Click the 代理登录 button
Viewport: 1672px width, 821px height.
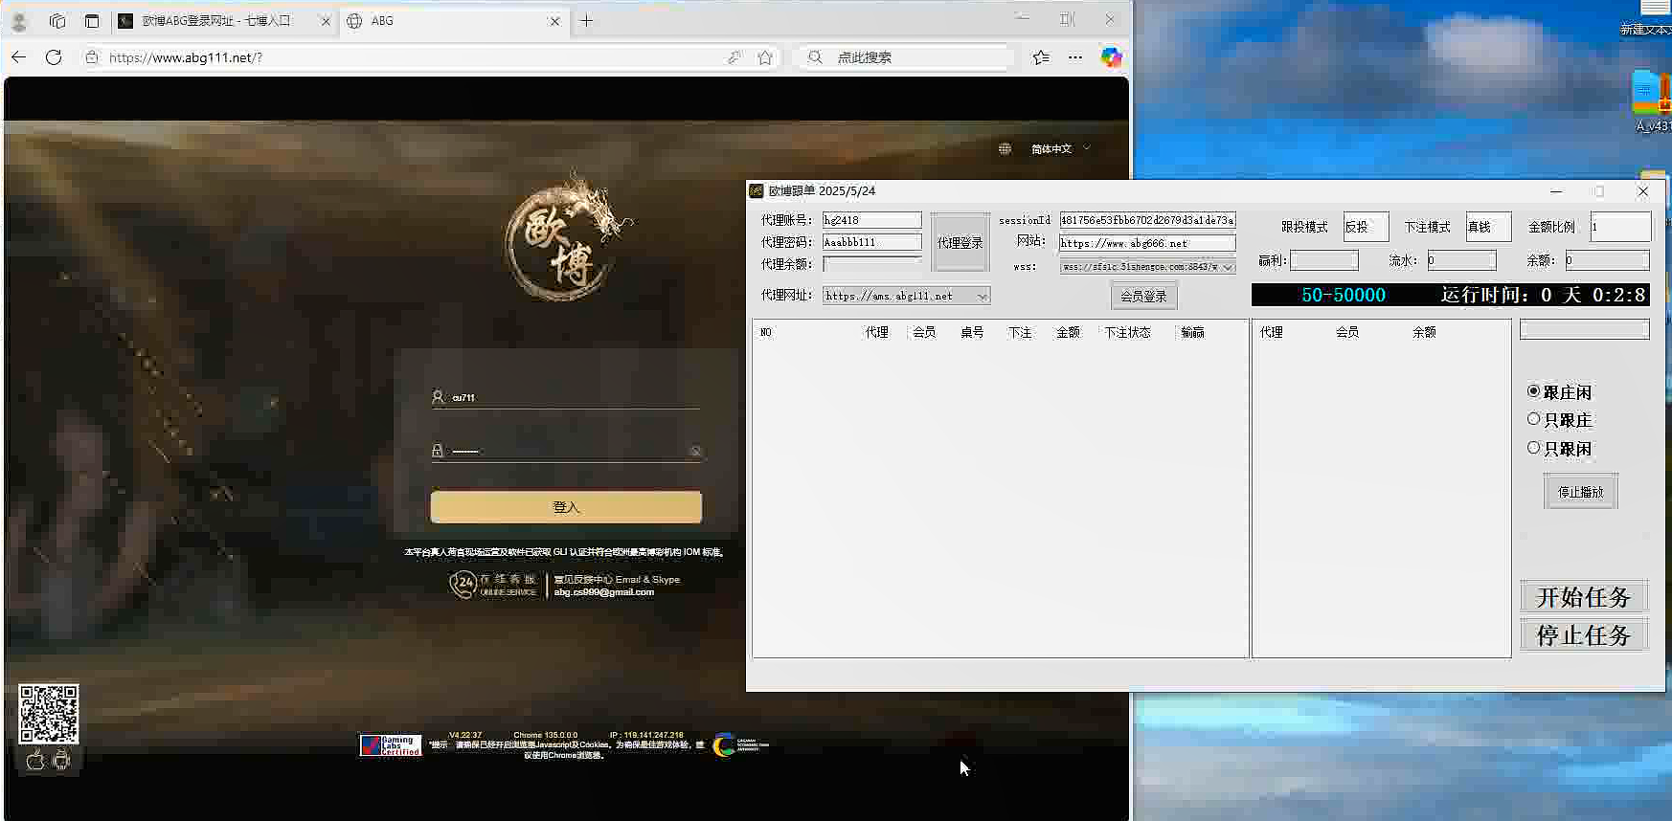(960, 243)
